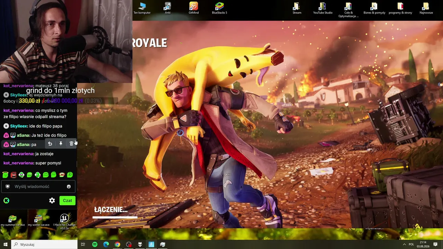Open Google Chrome from taskbar
The width and height of the screenshot is (443, 249).
click(117, 245)
